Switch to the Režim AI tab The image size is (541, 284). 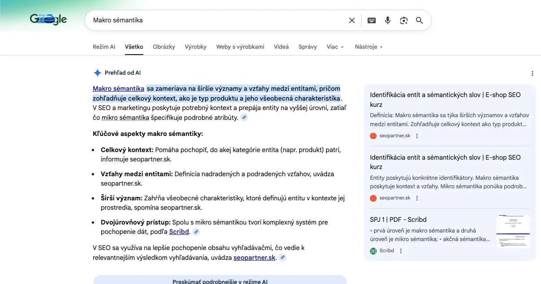[x=104, y=47]
